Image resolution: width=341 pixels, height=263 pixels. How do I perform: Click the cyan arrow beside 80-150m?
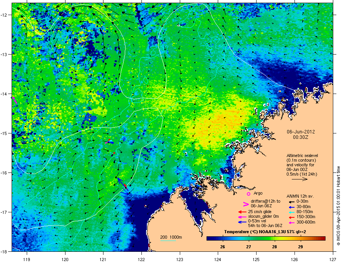pos(292,212)
